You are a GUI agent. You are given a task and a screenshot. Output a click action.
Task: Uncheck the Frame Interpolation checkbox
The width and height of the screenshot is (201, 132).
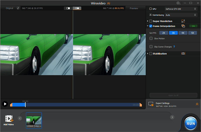tap(151, 26)
